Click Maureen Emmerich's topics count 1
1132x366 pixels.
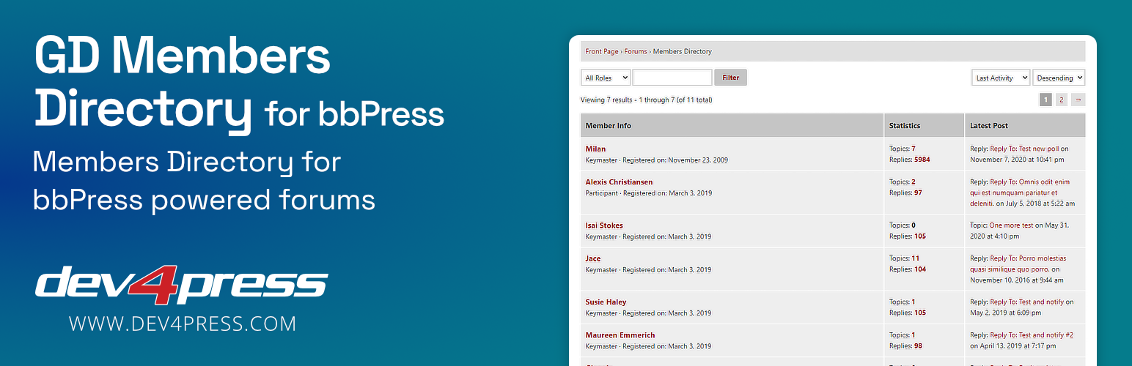914,335
